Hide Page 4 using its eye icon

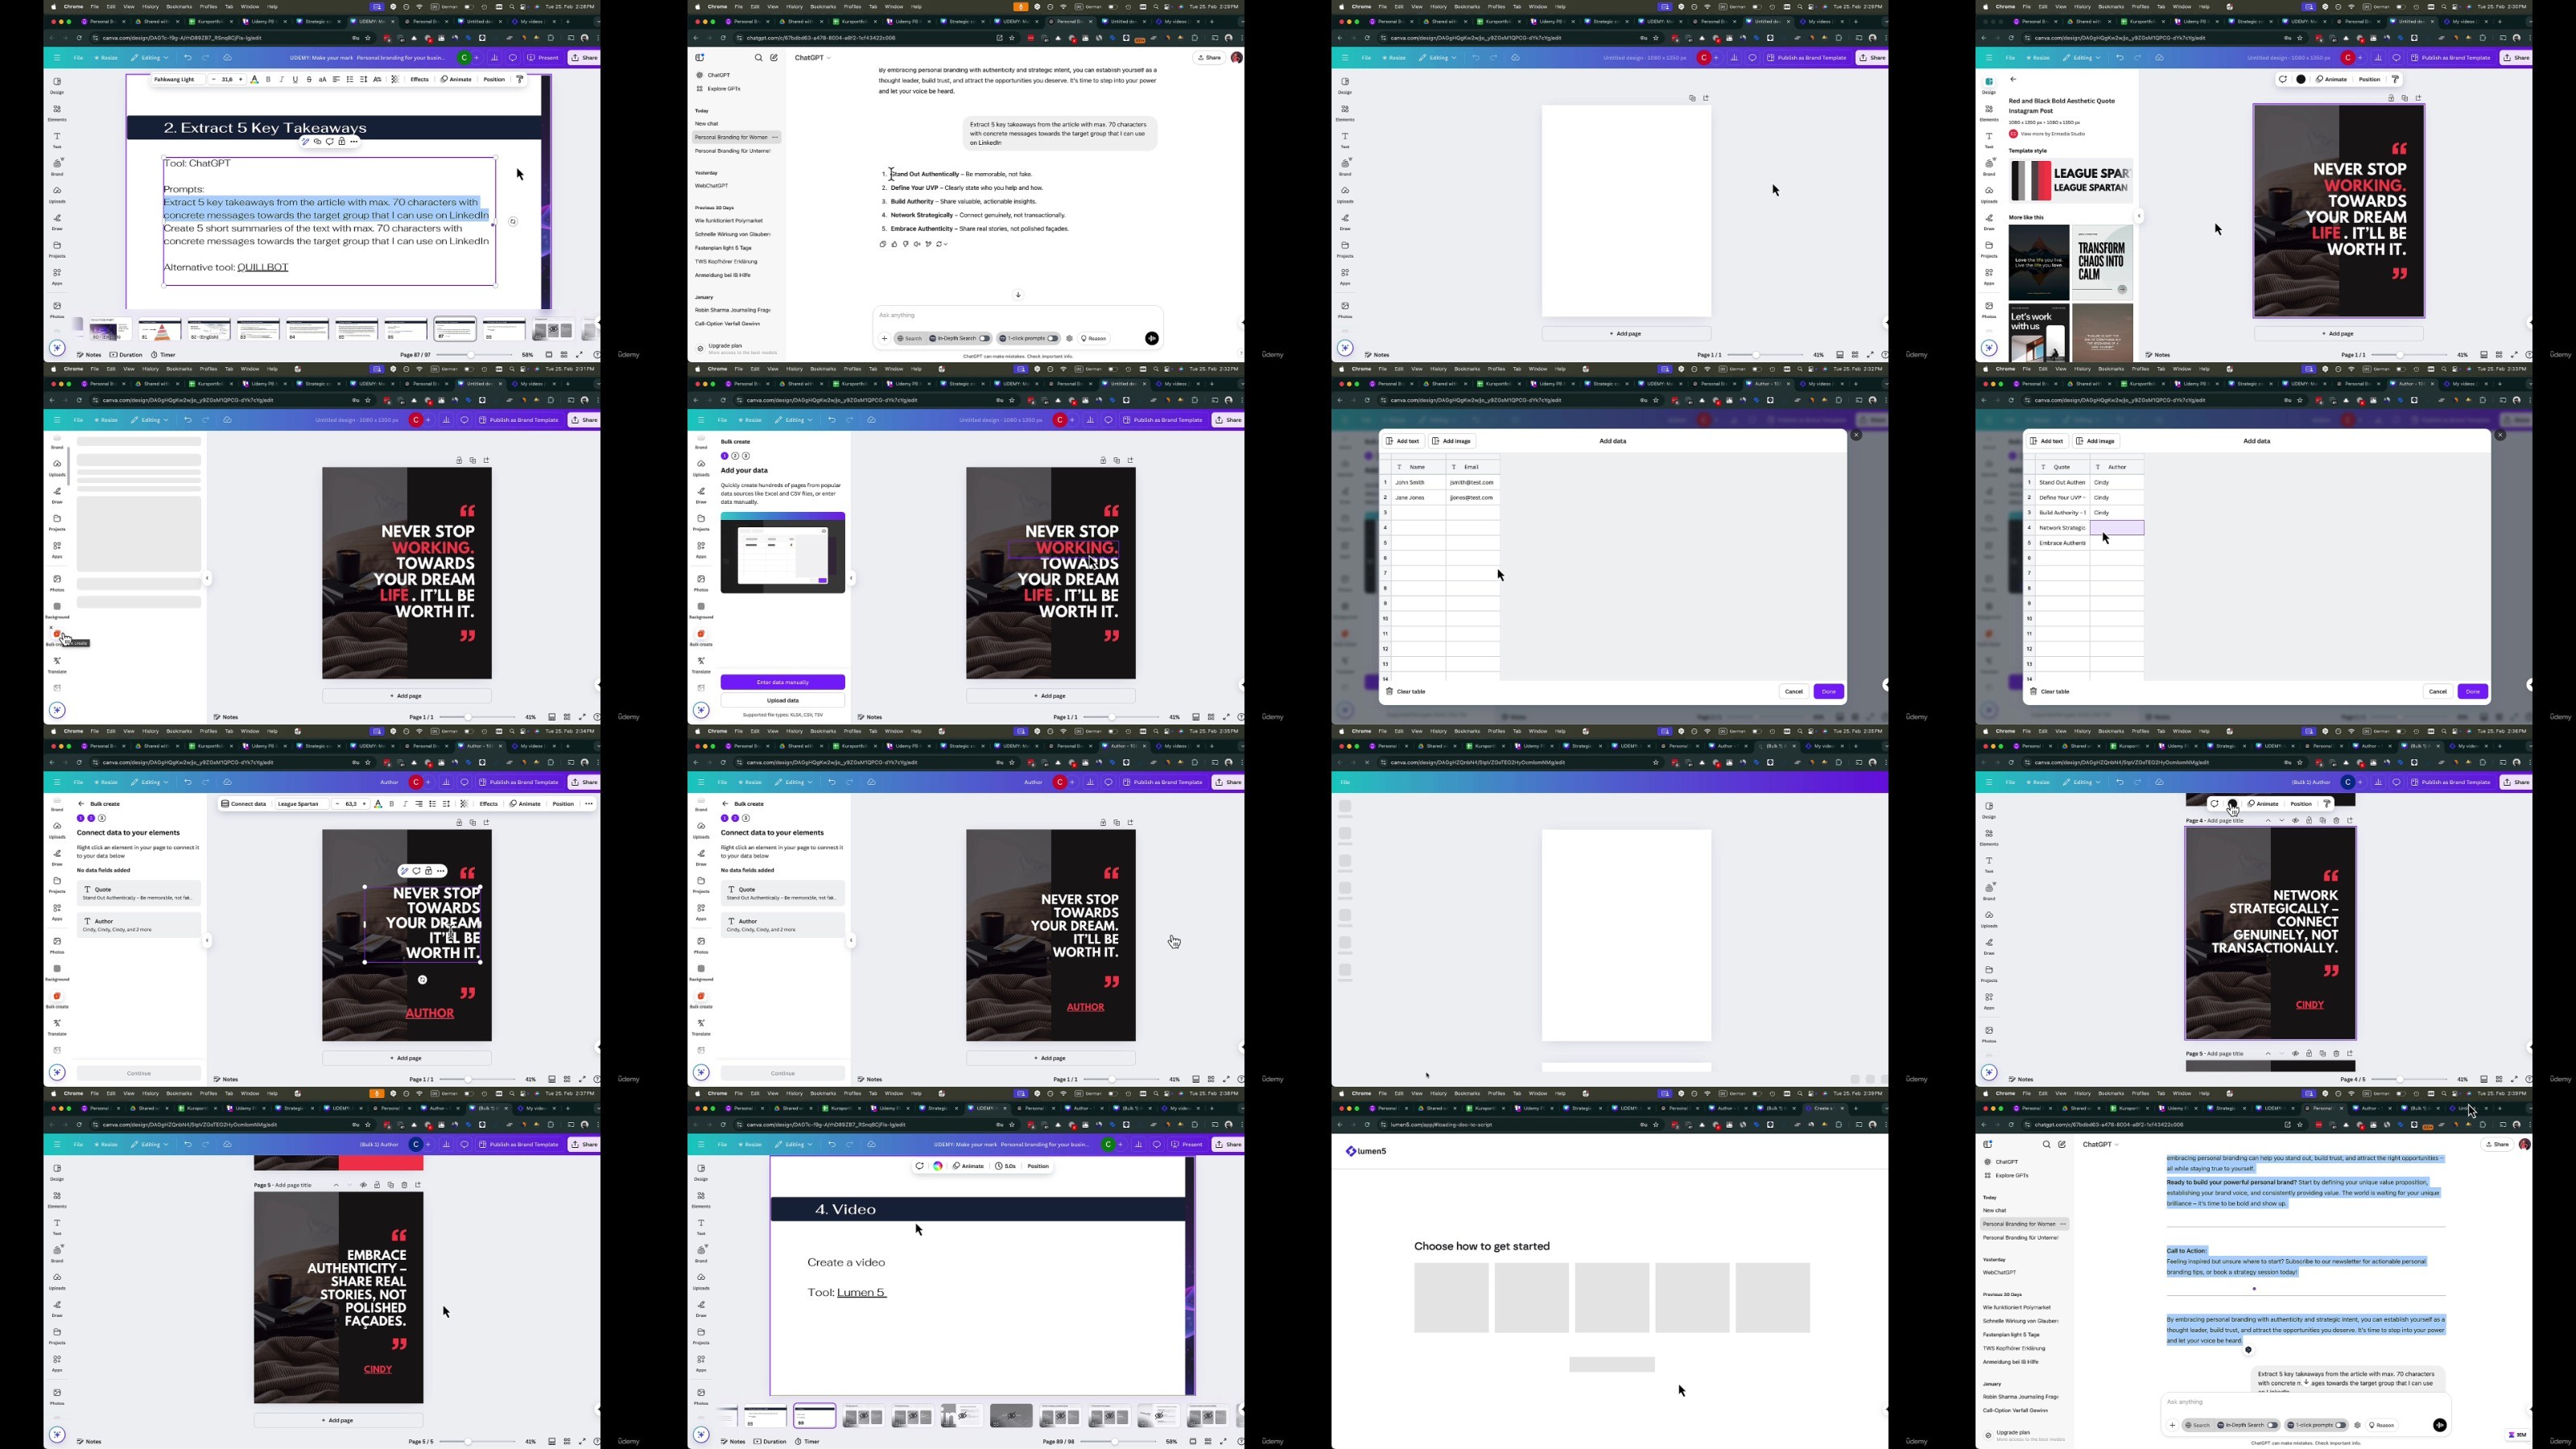(2296, 821)
